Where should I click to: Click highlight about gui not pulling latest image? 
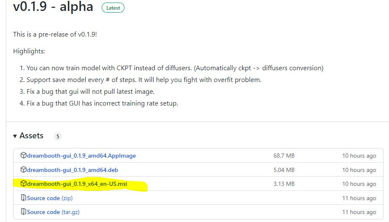pyautogui.click(x=90, y=92)
